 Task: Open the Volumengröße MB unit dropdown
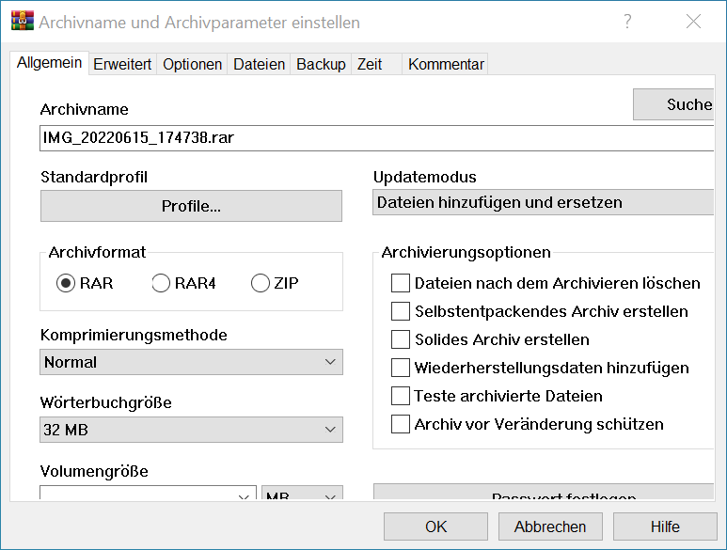(302, 492)
